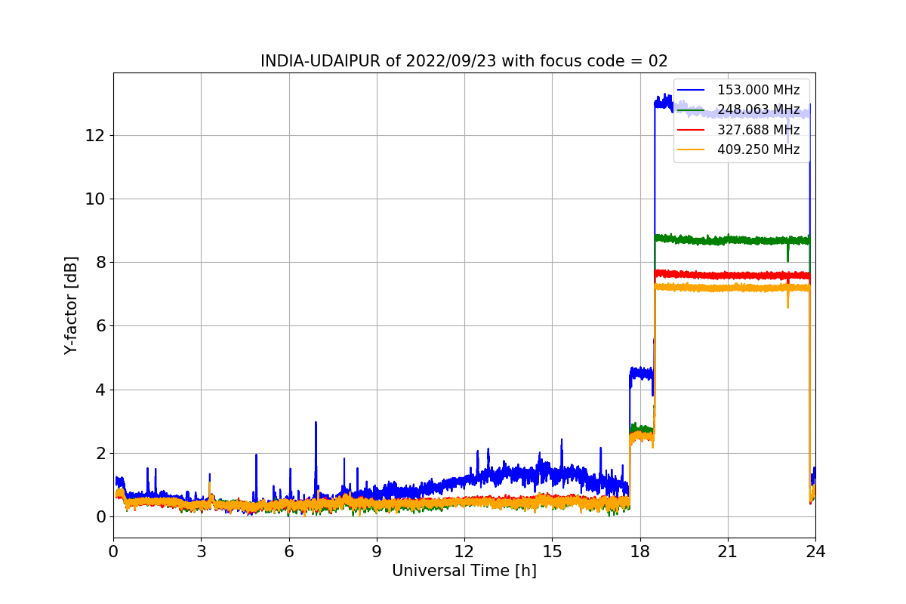The height and width of the screenshot is (604, 906).
Task: Click the blue step plateau near 4.5 dB
Action: click(x=642, y=373)
